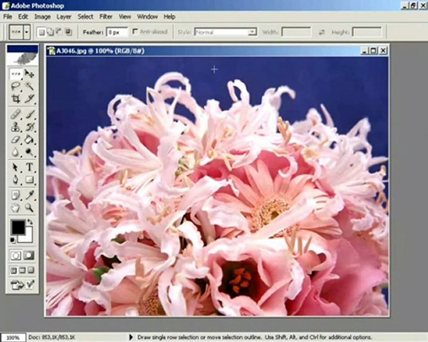Viewport: 428px width, 342px height.
Task: Choose Intersect with Selection mode
Action: coord(68,32)
